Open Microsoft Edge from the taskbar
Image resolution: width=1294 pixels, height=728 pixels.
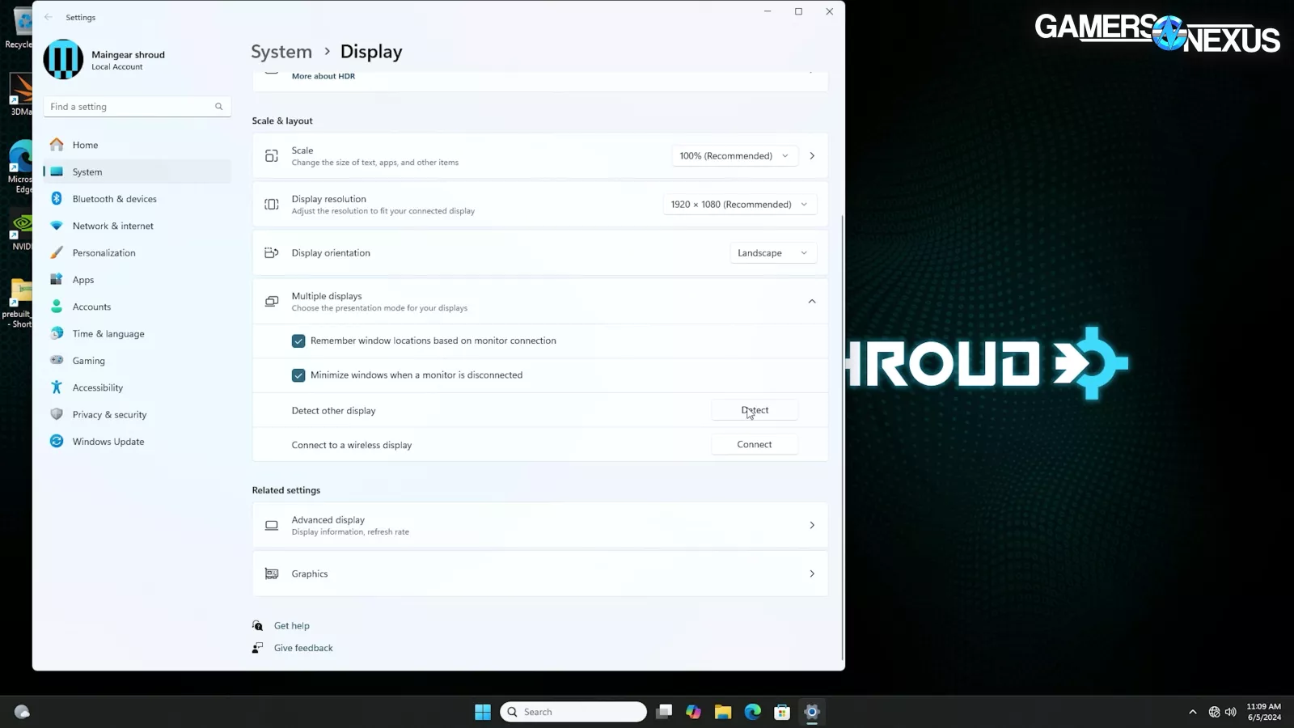[752, 712]
